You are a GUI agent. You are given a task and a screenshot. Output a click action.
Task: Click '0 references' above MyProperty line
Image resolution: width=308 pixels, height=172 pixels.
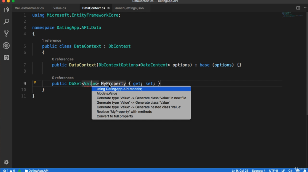click(63, 78)
